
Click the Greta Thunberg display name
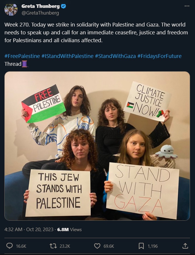[41, 6]
